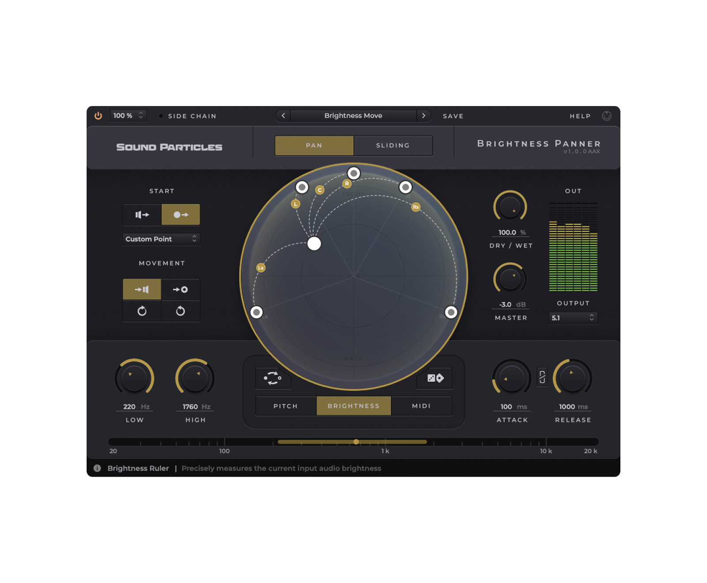Select the Pitch mode tab
This screenshot has height=583, width=707.
(285, 406)
